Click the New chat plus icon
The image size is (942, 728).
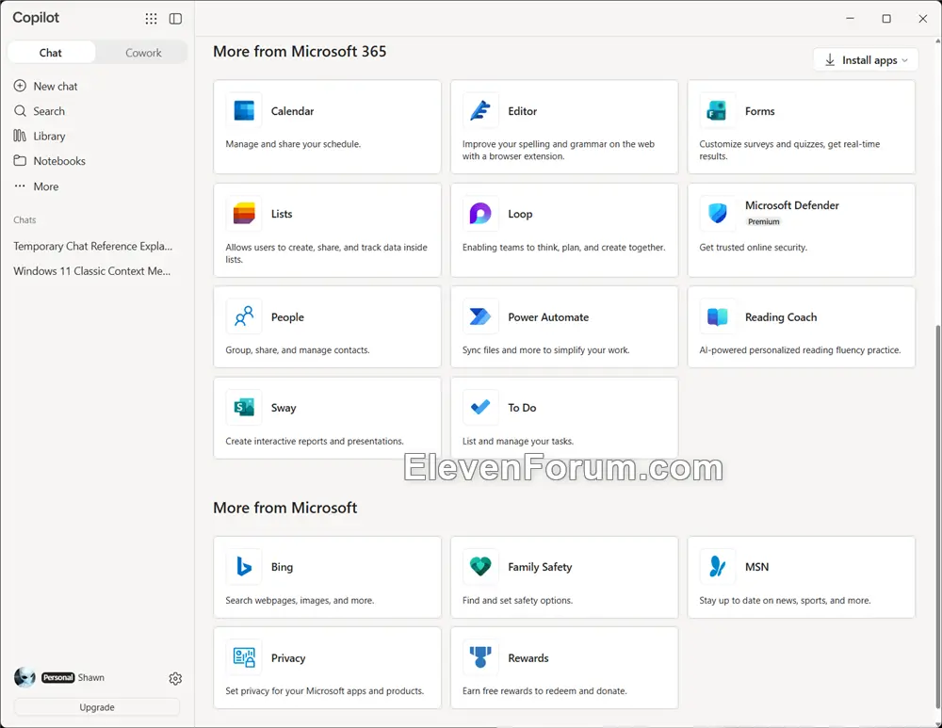[20, 86]
